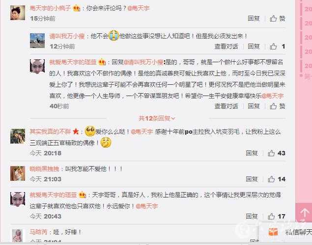Like 请叫我万小瘦's reply comment
Viewport: 312px width, 245px height.
(278, 47)
